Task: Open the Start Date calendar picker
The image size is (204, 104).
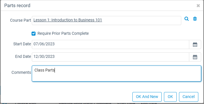Action: [195, 44]
